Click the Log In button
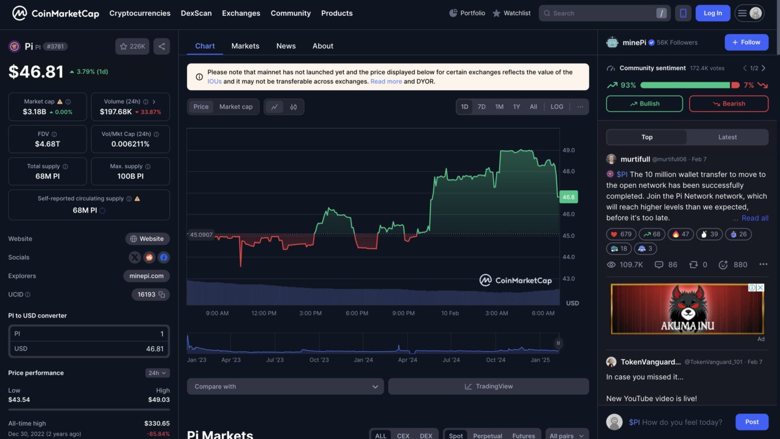The height and width of the screenshot is (439, 780). pyautogui.click(x=713, y=13)
